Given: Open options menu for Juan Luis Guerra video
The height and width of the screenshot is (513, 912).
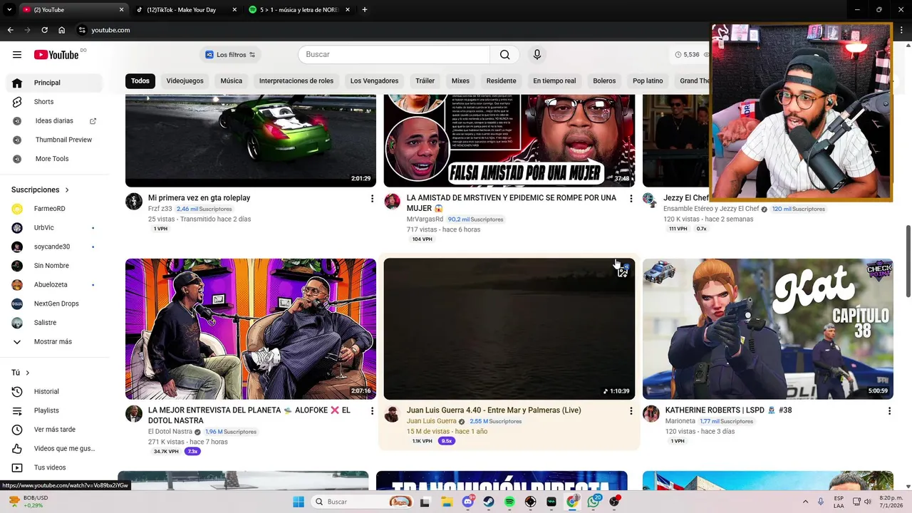Looking at the screenshot, I should (631, 410).
